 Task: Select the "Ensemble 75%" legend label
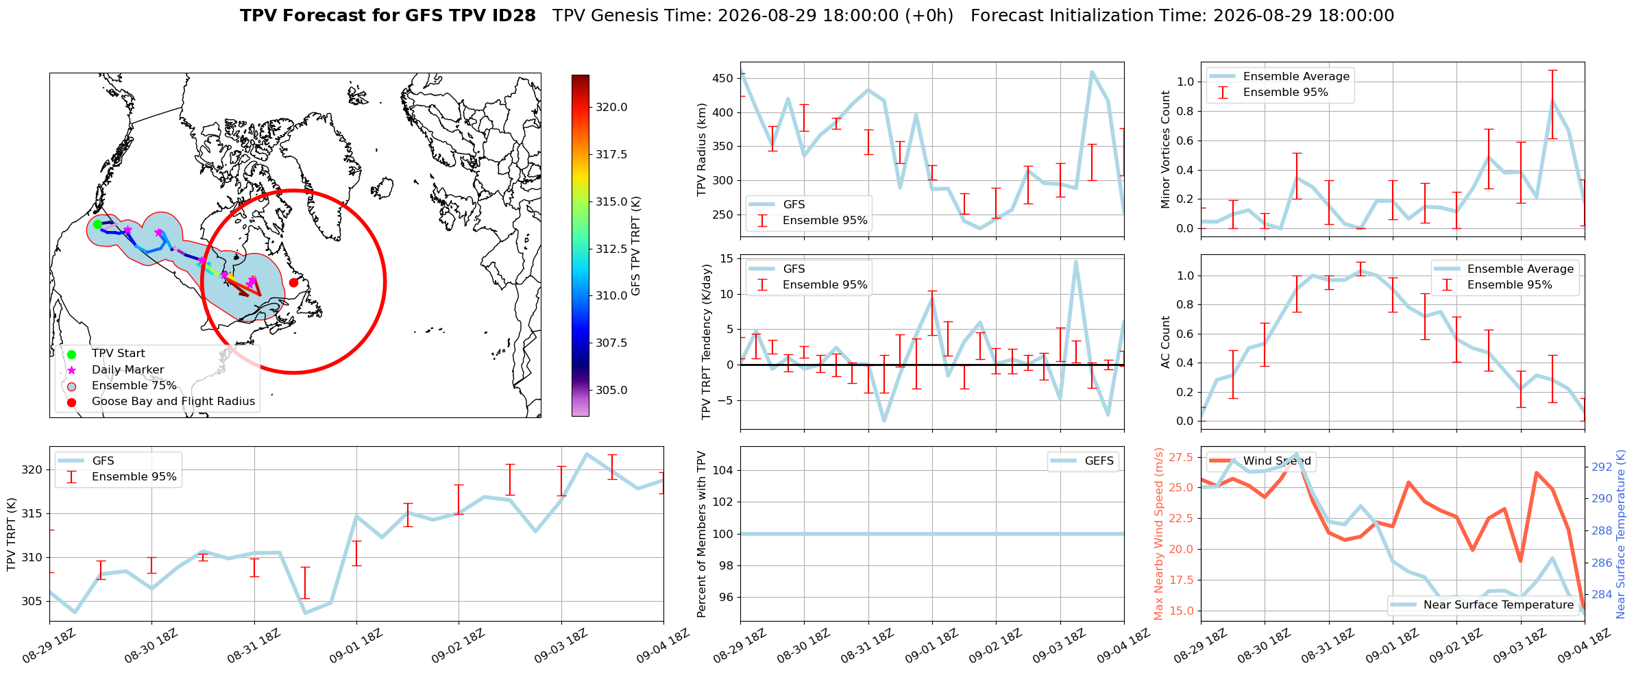point(134,386)
